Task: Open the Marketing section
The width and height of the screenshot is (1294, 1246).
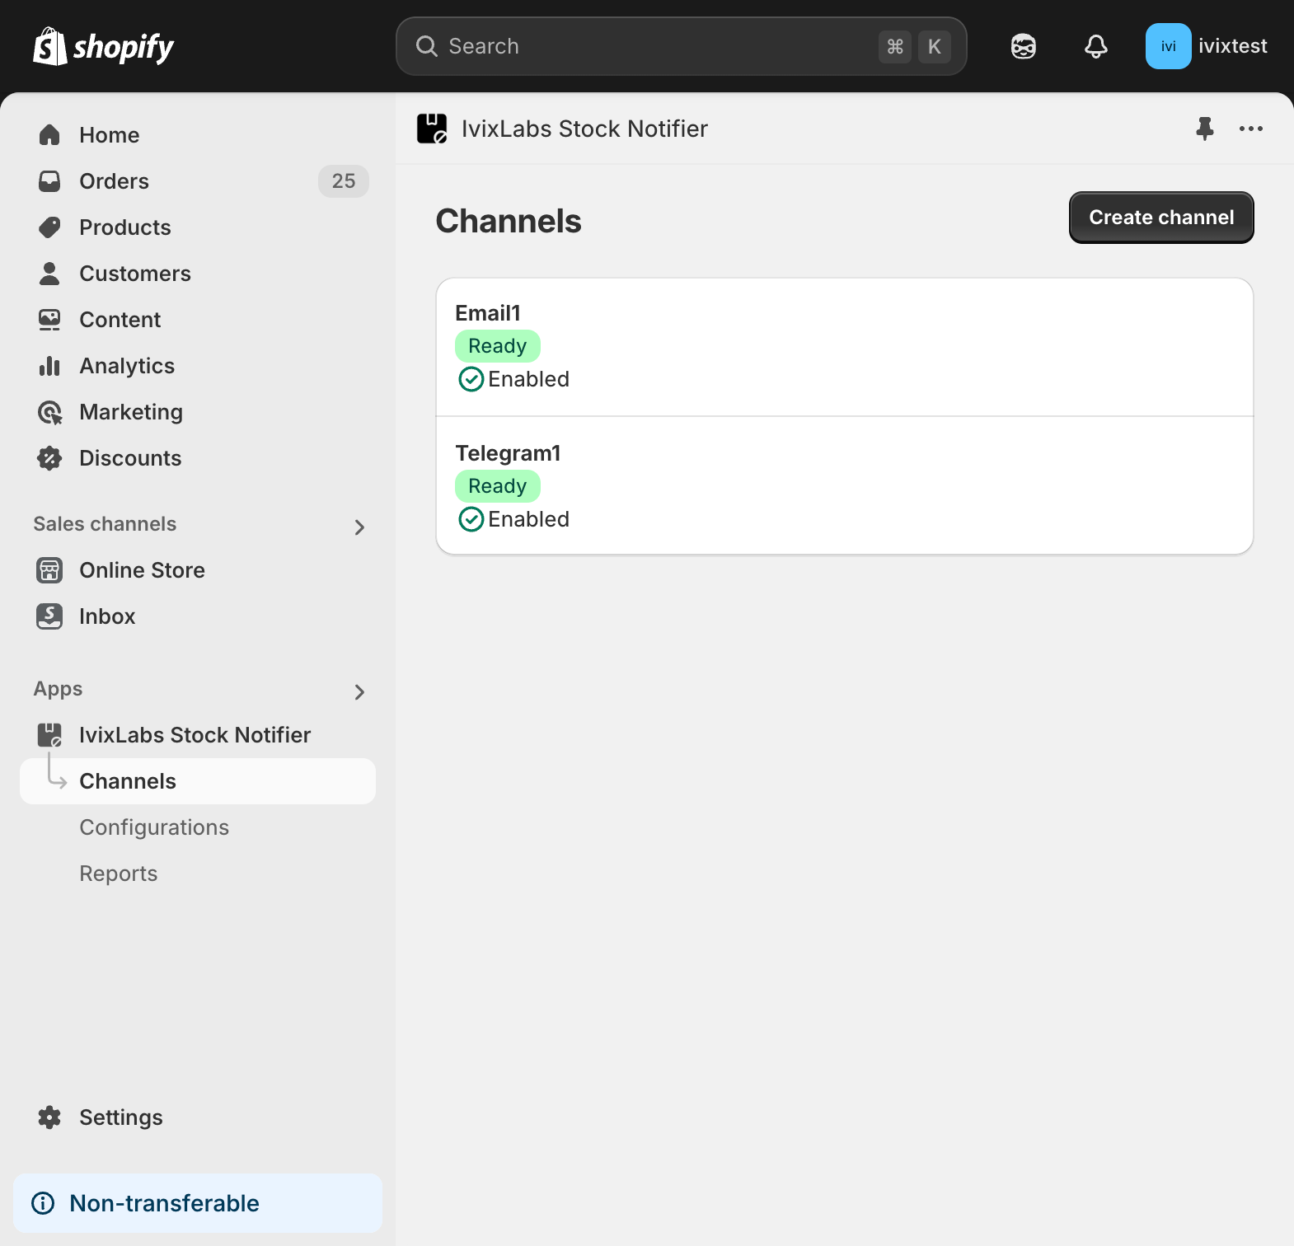Action: pyautogui.click(x=198, y=412)
